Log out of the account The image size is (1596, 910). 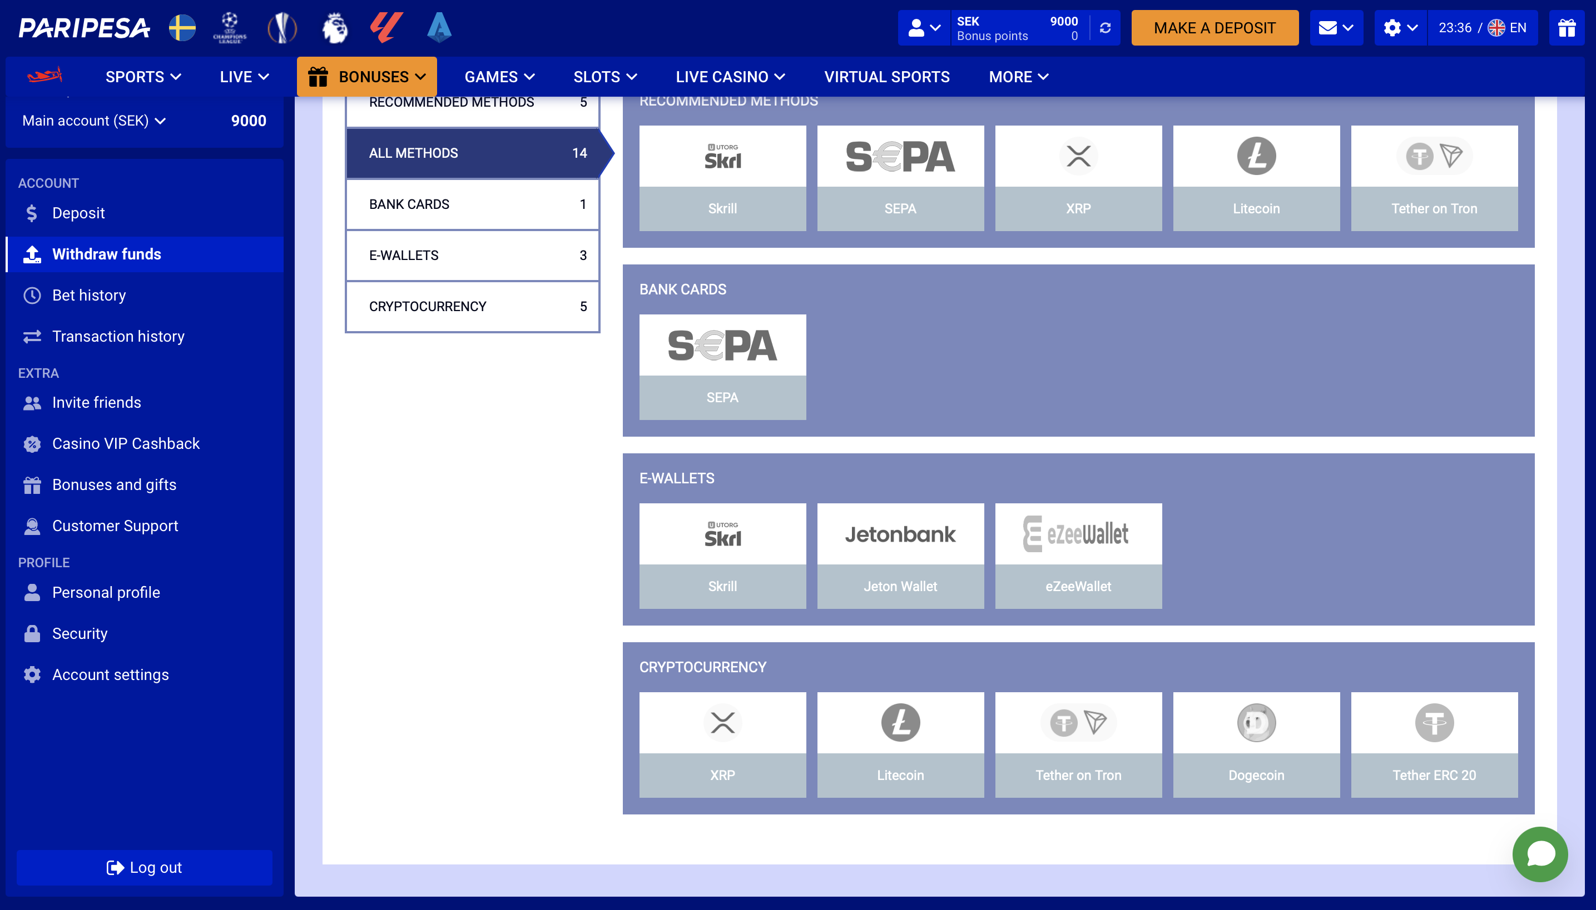click(145, 868)
